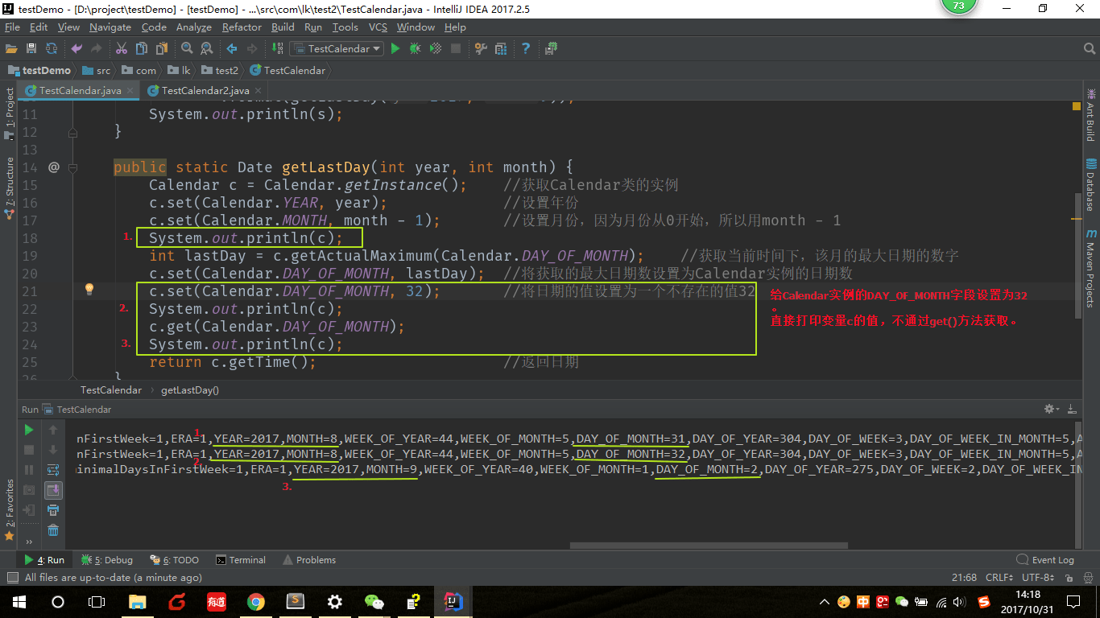This screenshot has width=1100, height=618.
Task: Toggle the Structure tool window sidebar
Action: tap(10, 190)
